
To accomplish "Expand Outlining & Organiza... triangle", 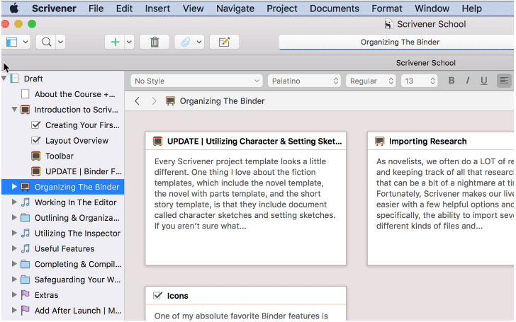I will (14, 218).
